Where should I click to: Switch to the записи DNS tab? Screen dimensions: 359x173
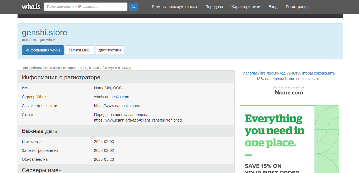[x=79, y=50]
